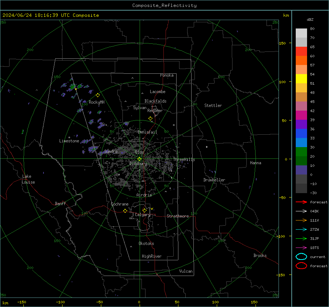Click the Olds town label
This screenshot has height=307, width=329.
(x=139, y=152)
